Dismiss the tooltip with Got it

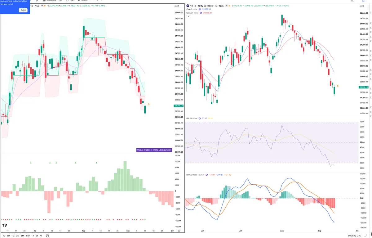(23, 10)
